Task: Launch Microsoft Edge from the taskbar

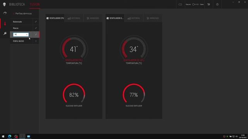Action: pyautogui.click(x=10, y=136)
